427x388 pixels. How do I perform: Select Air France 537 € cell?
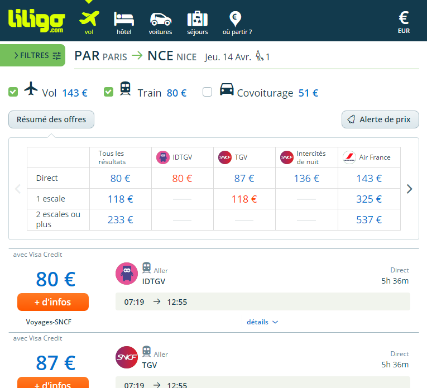coord(369,220)
